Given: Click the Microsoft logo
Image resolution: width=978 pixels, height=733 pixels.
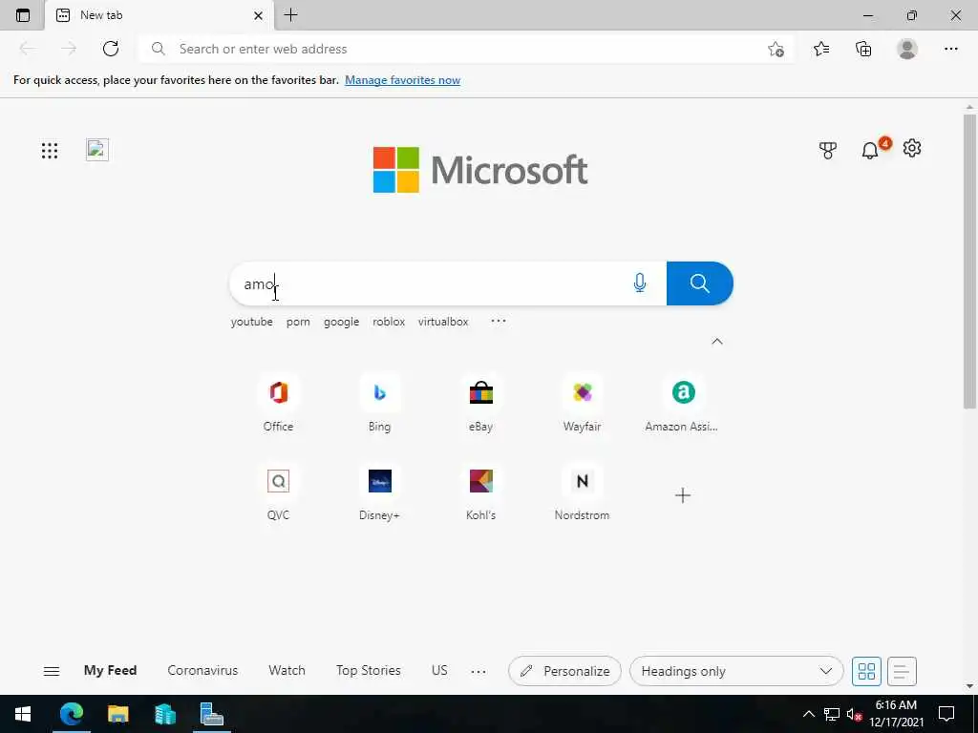Looking at the screenshot, I should click(x=480, y=170).
